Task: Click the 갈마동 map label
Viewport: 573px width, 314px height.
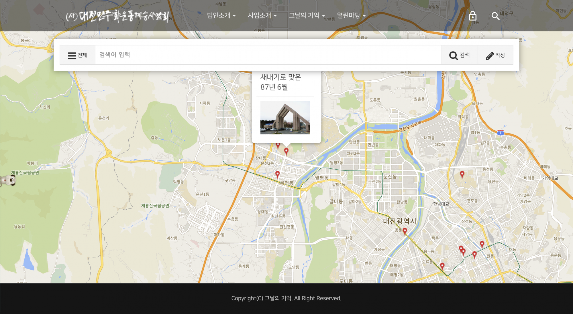Action: coord(336,201)
